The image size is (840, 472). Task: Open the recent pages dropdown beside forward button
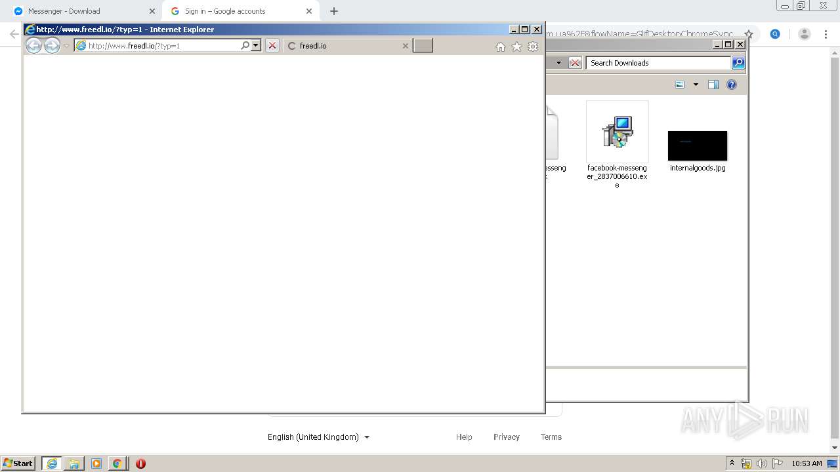(x=66, y=46)
